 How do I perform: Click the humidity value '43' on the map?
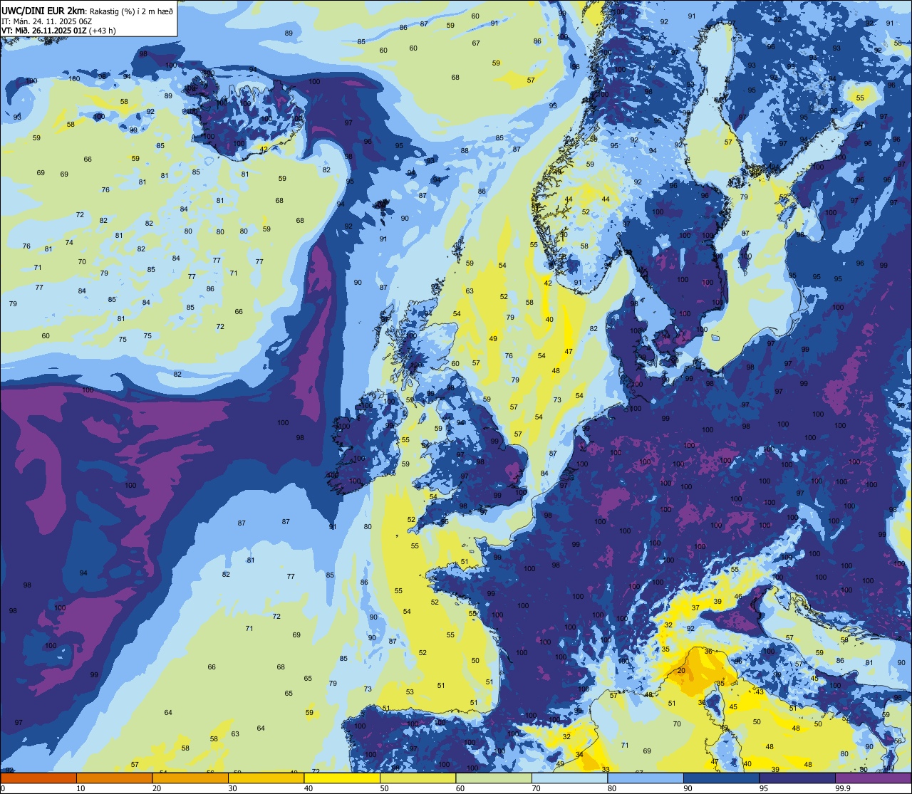tap(760, 691)
